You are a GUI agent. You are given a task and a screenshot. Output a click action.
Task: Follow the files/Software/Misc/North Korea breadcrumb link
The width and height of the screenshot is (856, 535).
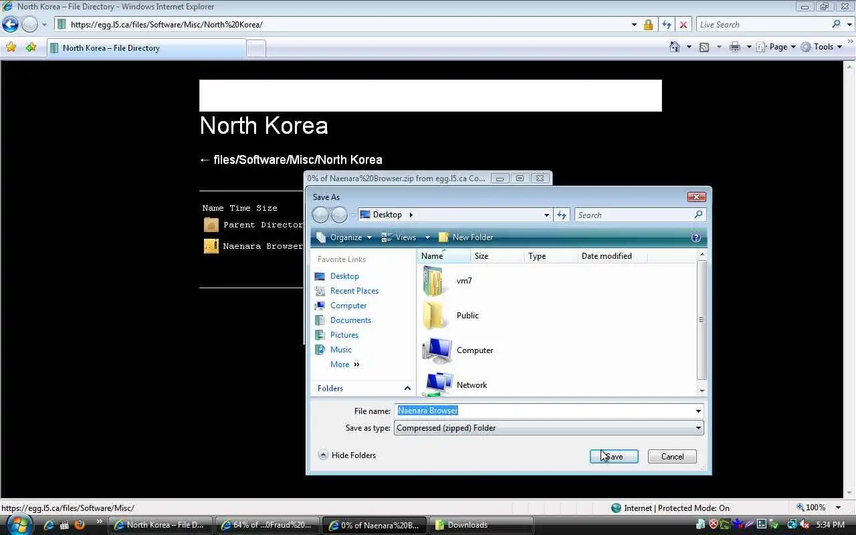(x=298, y=160)
